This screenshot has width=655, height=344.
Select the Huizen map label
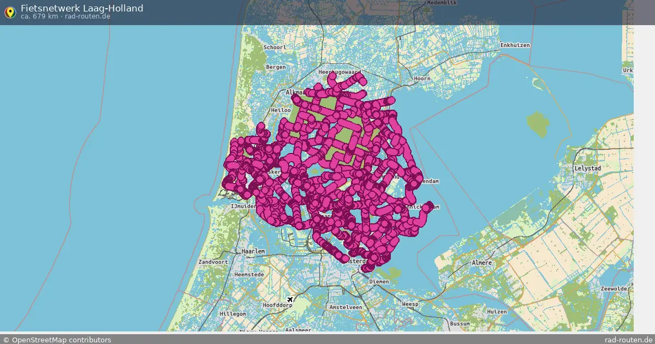(x=497, y=311)
